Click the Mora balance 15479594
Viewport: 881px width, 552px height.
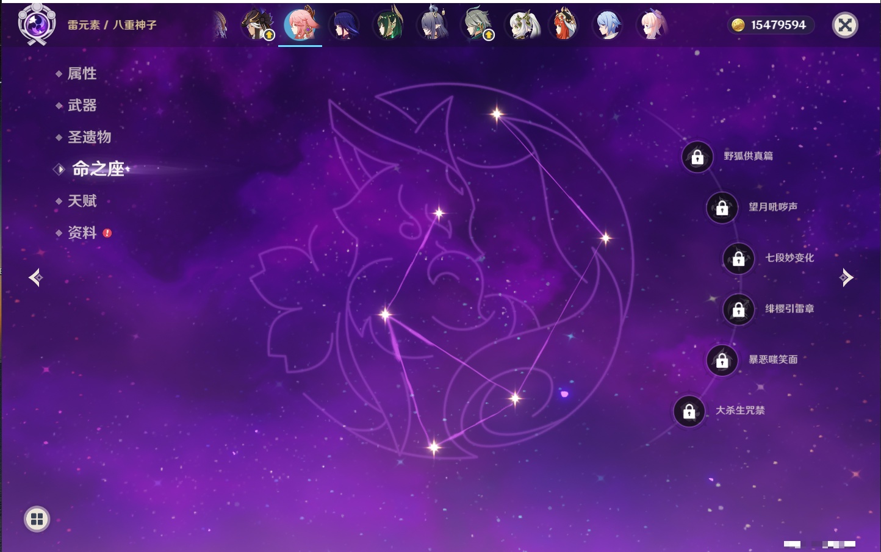click(x=779, y=25)
